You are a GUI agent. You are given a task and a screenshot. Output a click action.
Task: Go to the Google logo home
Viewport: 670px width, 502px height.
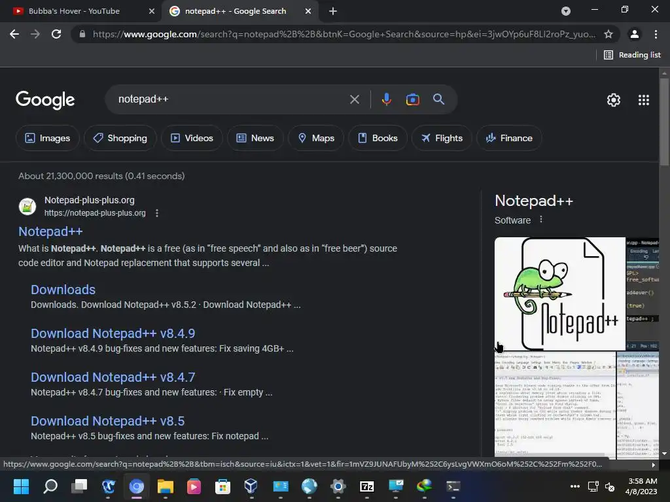[x=45, y=100]
